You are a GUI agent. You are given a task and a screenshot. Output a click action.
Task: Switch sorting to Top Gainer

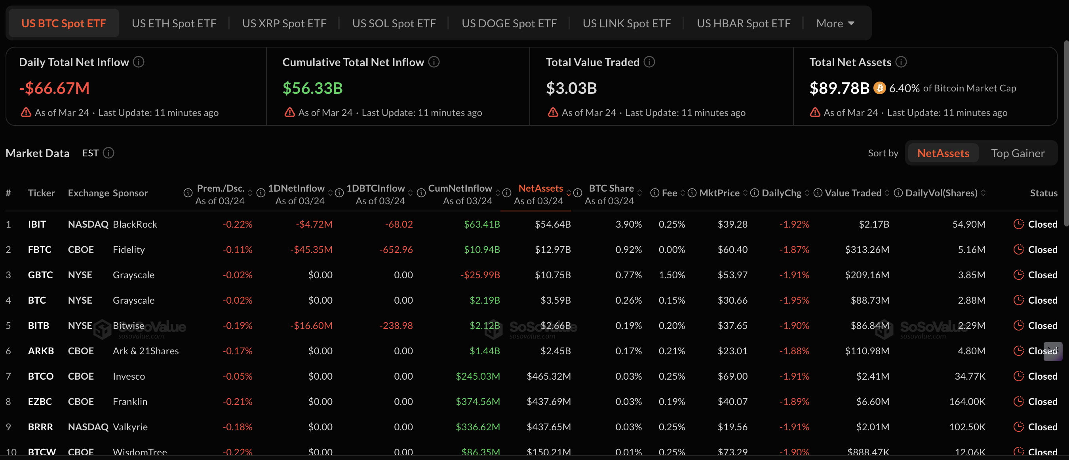(x=1018, y=153)
